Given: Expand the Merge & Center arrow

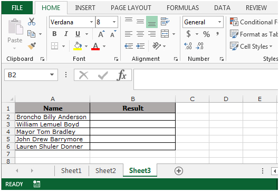Looking at the screenshot, I should (x=174, y=34).
